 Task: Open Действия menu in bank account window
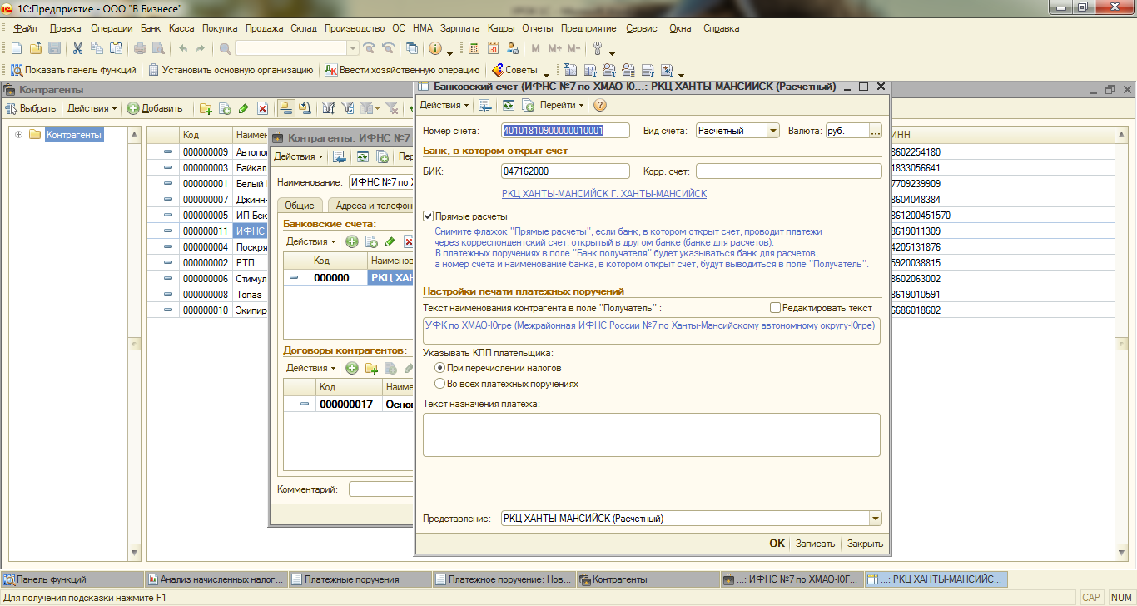[x=444, y=105]
